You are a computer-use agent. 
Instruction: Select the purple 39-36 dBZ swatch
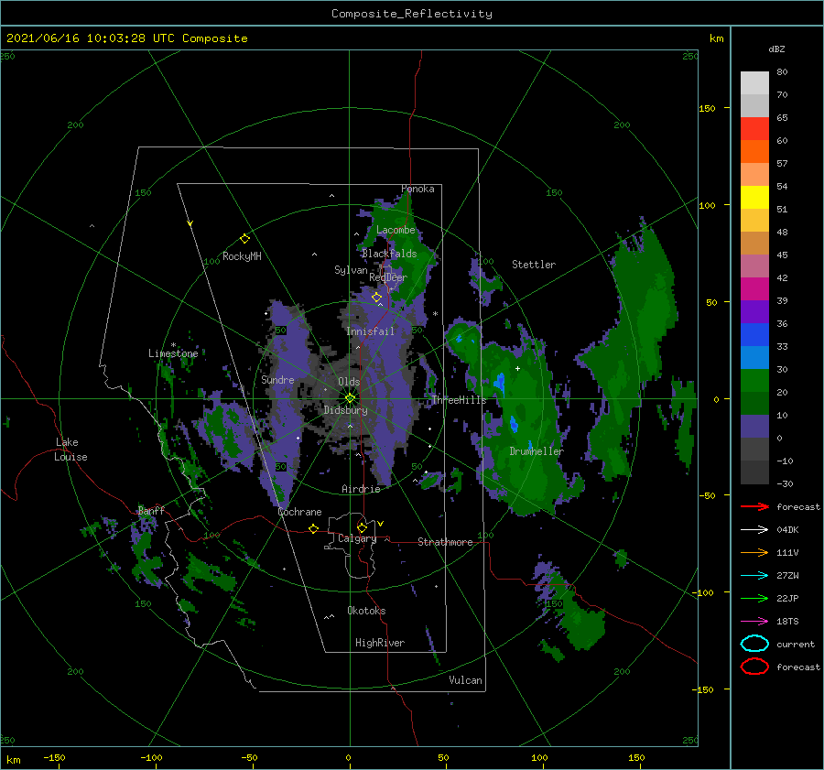tap(754, 312)
